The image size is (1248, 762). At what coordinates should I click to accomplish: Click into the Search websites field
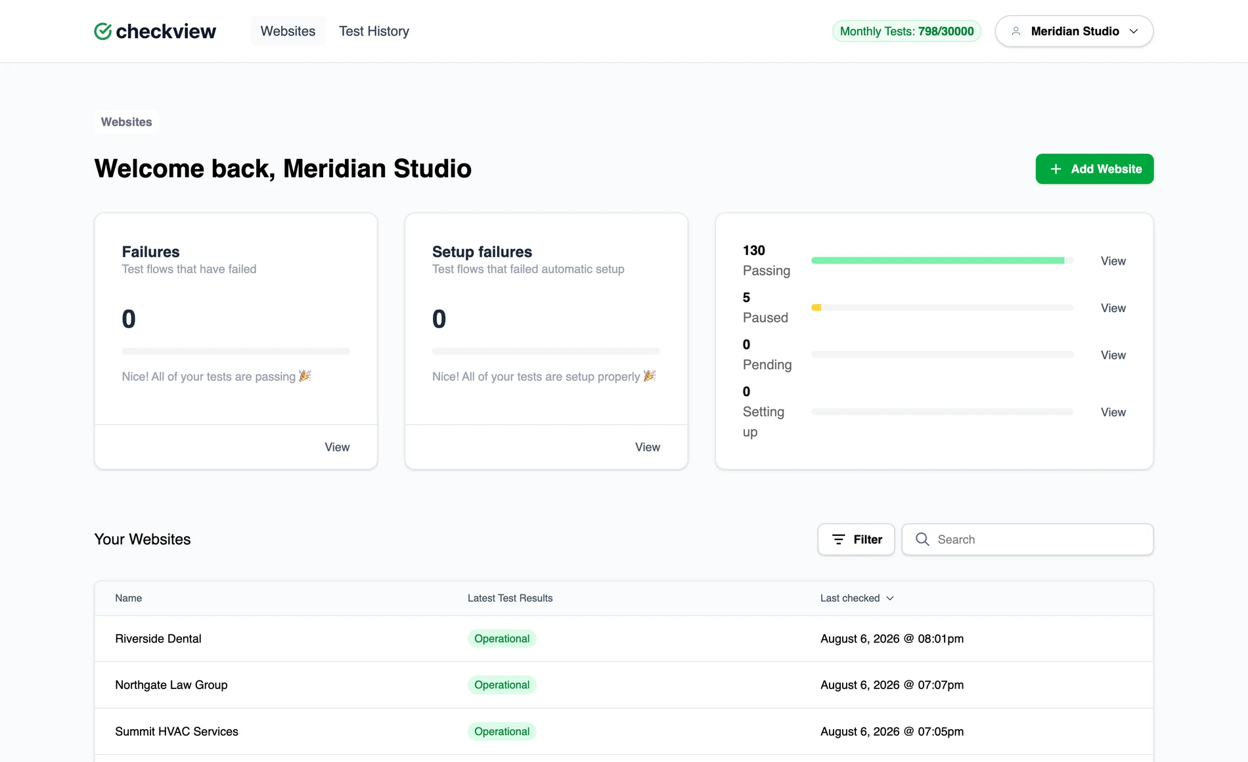pos(1027,539)
